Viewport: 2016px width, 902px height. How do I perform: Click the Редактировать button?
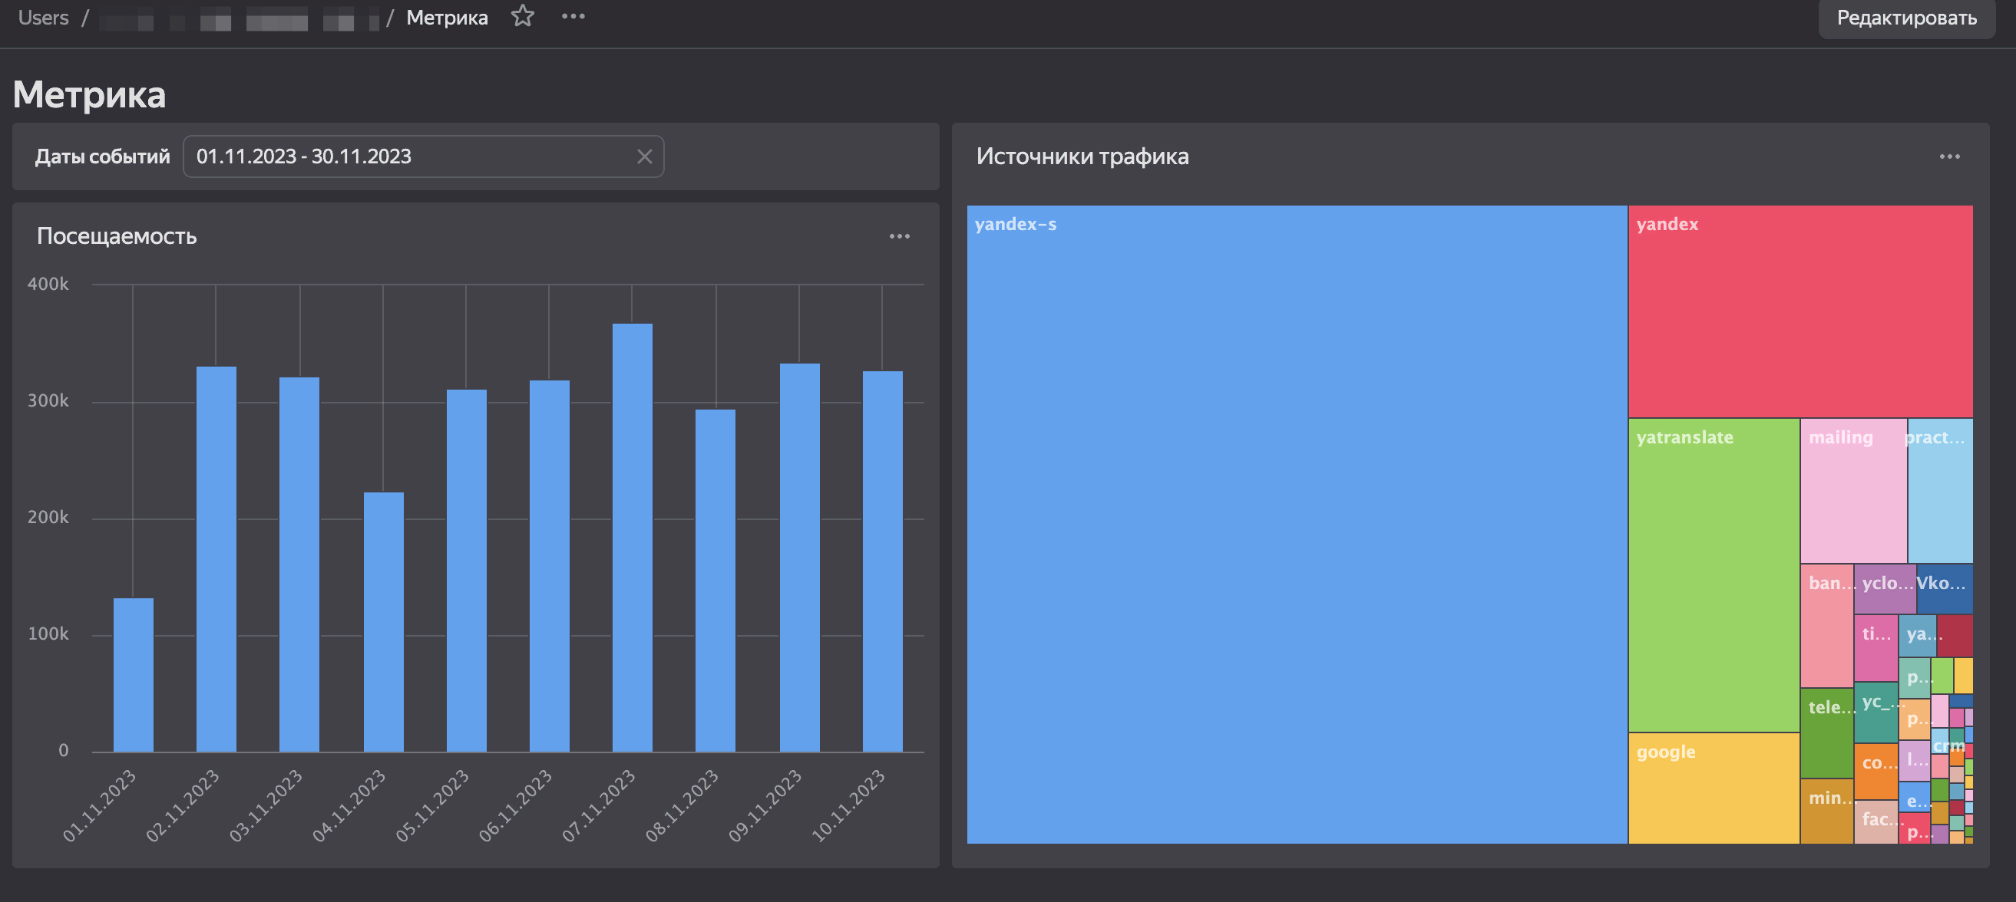point(1905,18)
